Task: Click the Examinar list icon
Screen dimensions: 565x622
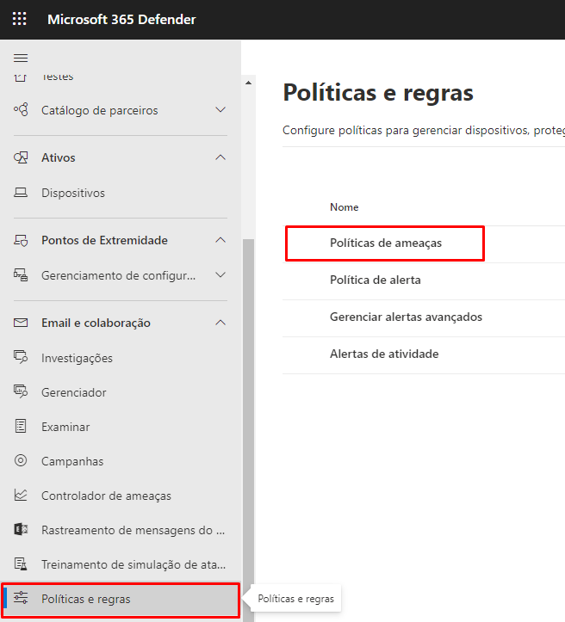Action: (x=21, y=427)
